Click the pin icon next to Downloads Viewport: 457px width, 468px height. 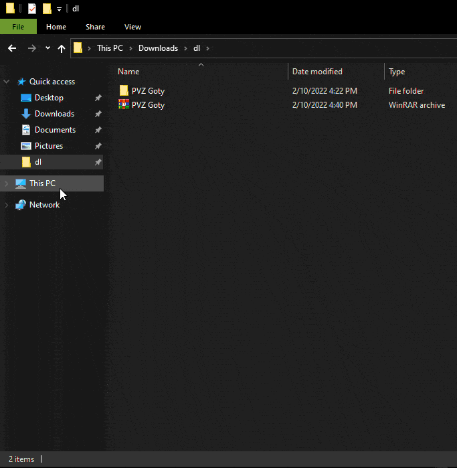coord(98,114)
